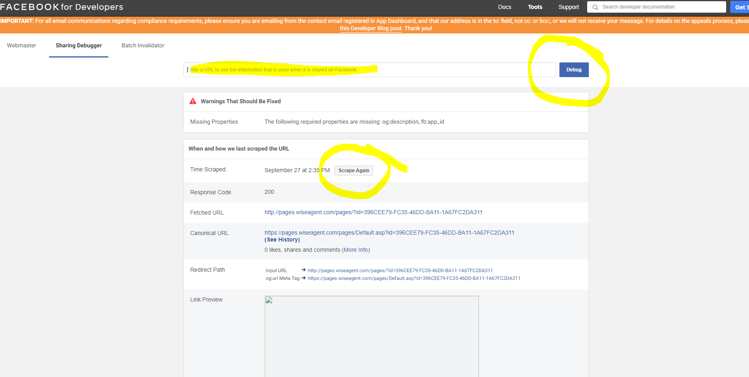Click the Get Started button
The height and width of the screenshot is (377, 749).
(740, 7)
